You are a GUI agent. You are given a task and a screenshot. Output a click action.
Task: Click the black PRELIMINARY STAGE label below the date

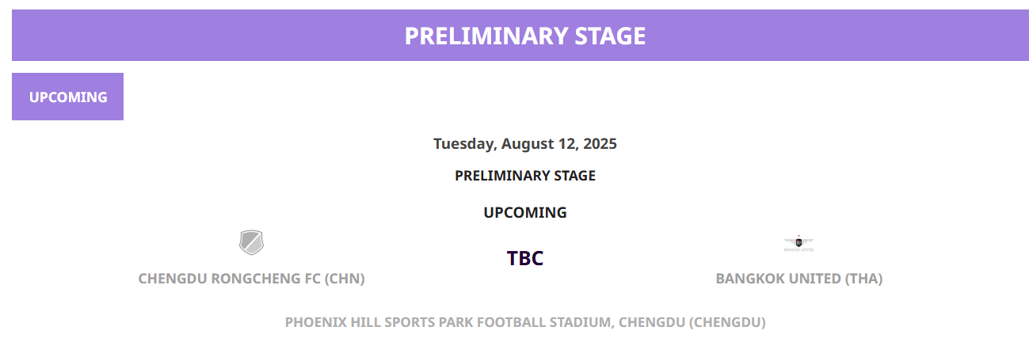525,176
